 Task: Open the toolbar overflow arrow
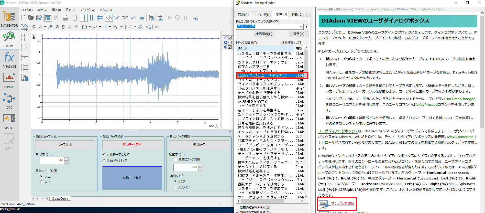(230, 23)
